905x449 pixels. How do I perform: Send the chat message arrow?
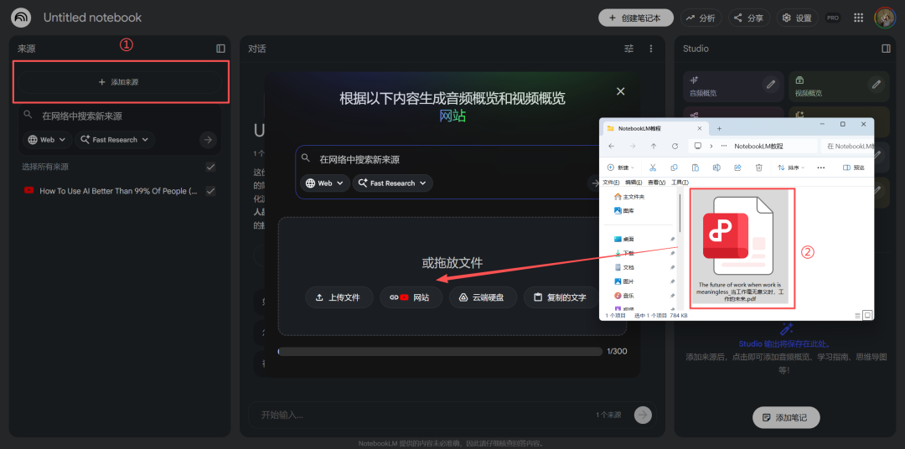[643, 415]
